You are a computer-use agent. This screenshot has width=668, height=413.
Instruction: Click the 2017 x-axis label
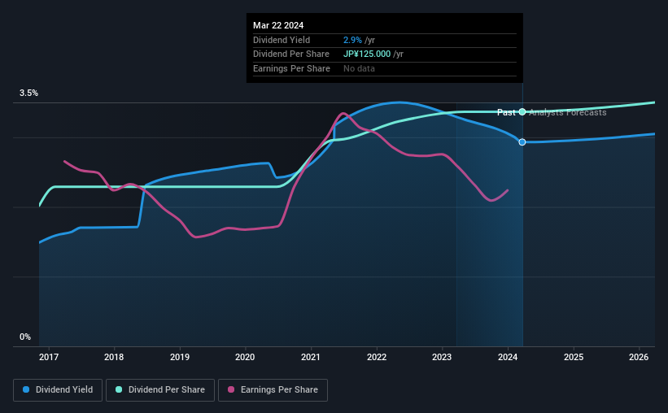(x=49, y=357)
